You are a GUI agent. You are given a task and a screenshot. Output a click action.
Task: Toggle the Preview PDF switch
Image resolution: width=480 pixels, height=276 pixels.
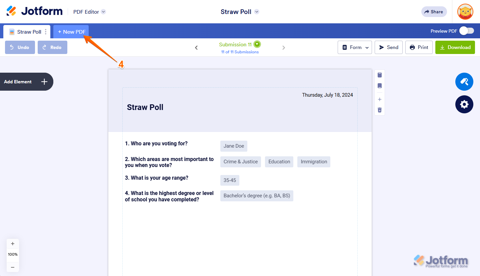(x=466, y=31)
